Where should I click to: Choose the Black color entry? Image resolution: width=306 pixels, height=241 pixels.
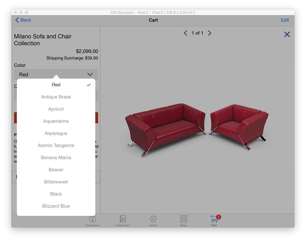coord(56,194)
